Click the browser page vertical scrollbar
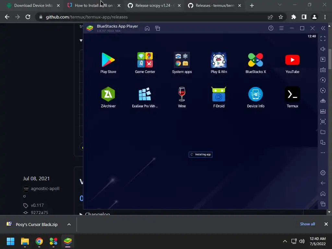Screen dimensions: 332x249 point(330,59)
